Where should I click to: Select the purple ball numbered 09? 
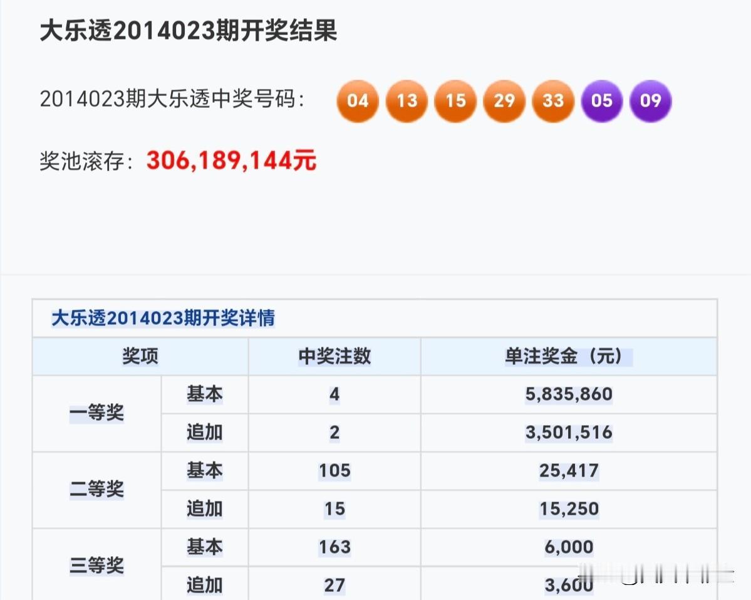pos(650,101)
